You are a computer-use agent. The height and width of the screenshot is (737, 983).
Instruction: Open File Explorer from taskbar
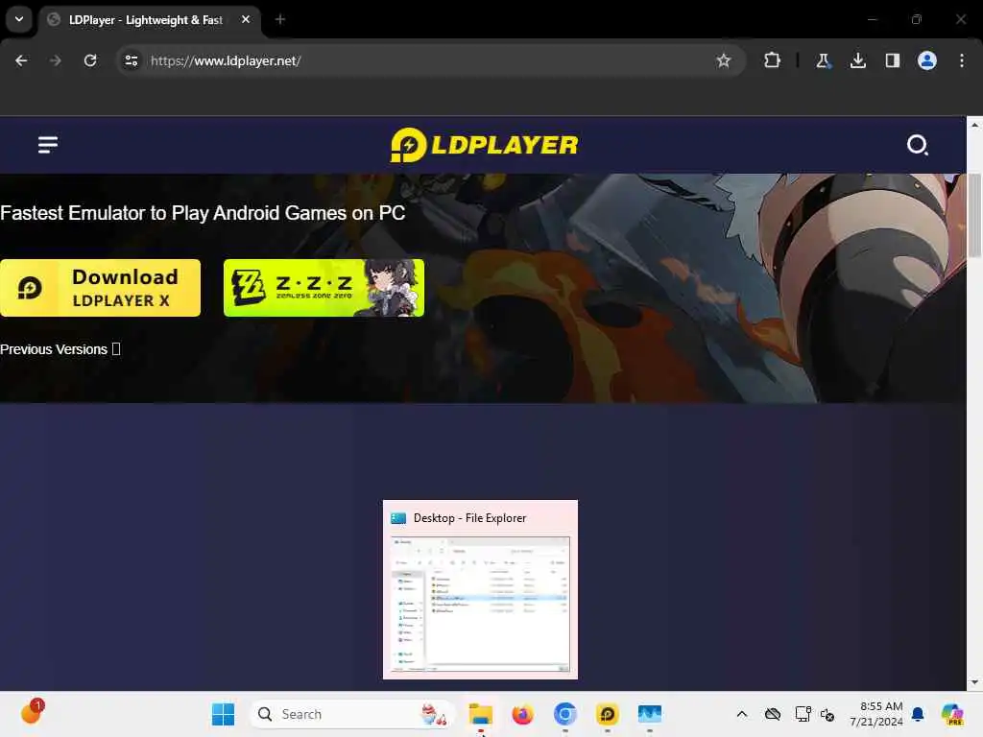pyautogui.click(x=480, y=714)
